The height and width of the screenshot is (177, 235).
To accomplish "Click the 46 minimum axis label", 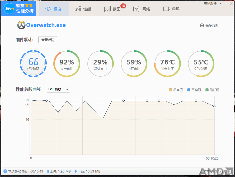I will click(27, 120).
